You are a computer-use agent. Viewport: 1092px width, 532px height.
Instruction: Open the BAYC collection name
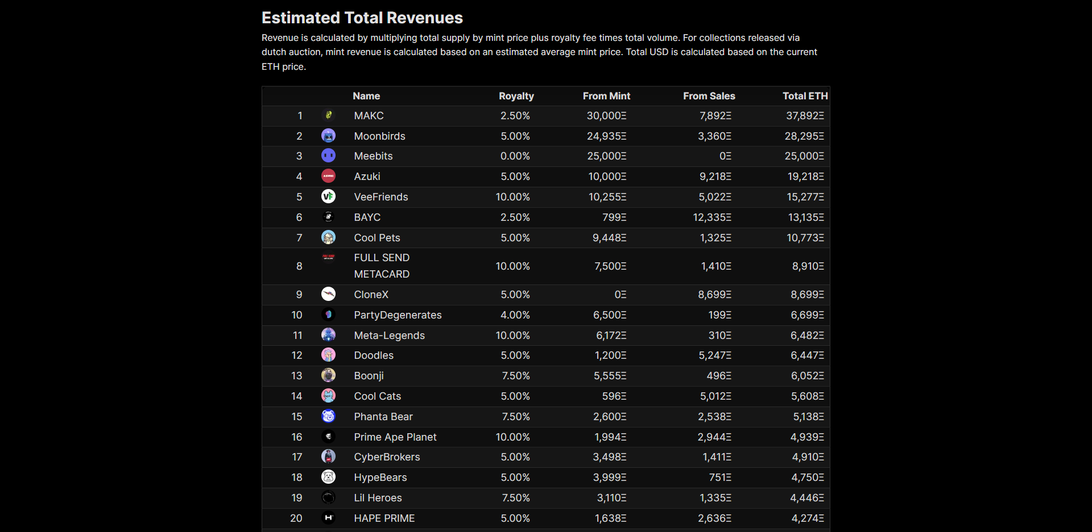(367, 217)
